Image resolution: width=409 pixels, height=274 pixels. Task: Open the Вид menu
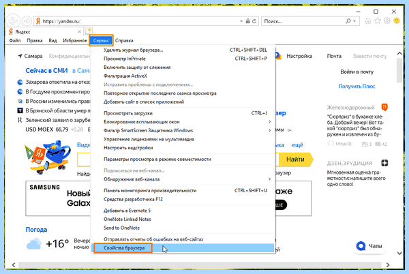click(x=52, y=40)
